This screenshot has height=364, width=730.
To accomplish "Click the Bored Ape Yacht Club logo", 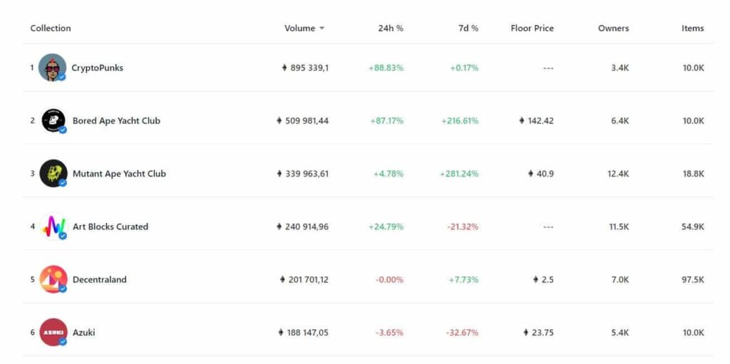I will coord(53,120).
